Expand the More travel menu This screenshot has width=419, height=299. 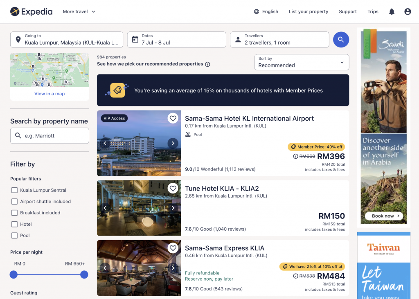(79, 11)
